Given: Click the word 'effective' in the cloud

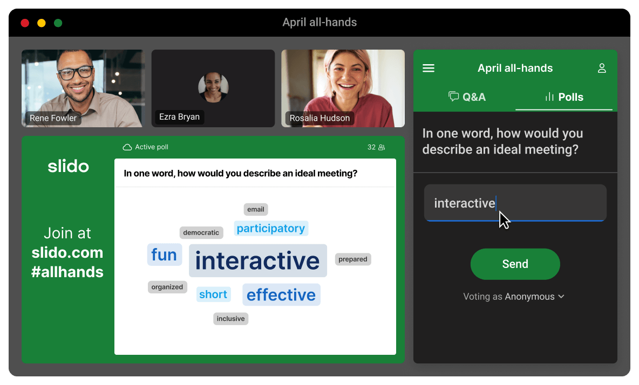Looking at the screenshot, I should pos(281,295).
